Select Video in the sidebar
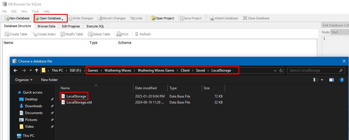The height and width of the screenshot is (140, 349). tap(27, 127)
